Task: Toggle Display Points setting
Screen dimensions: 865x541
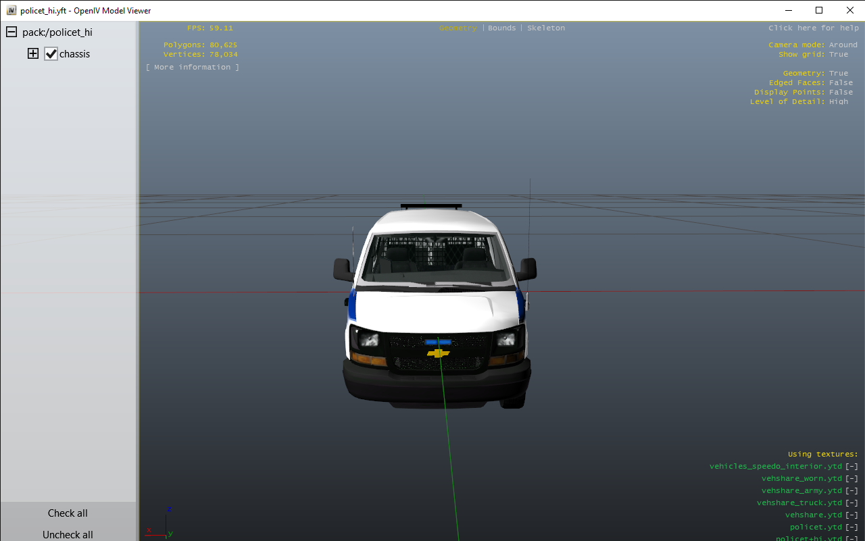Action: (x=841, y=93)
